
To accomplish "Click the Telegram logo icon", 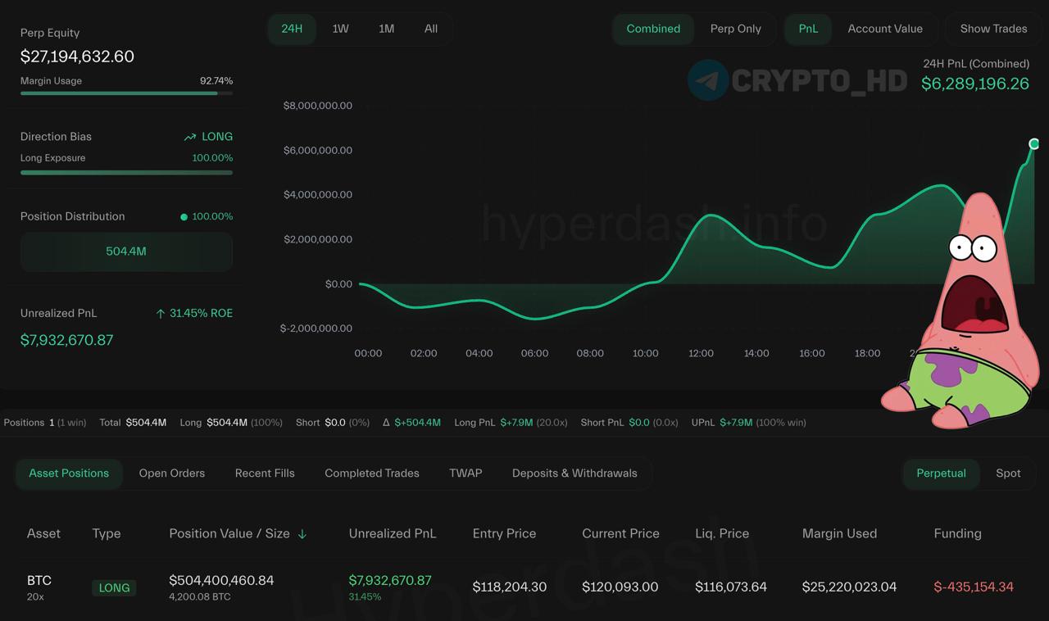I will point(707,80).
